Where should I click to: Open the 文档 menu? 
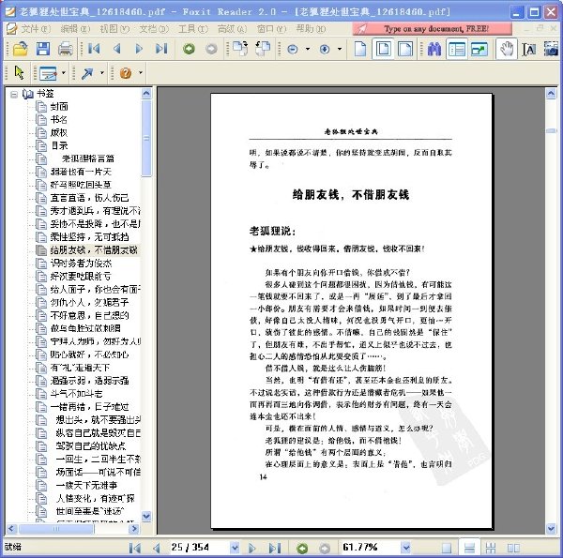(x=154, y=29)
